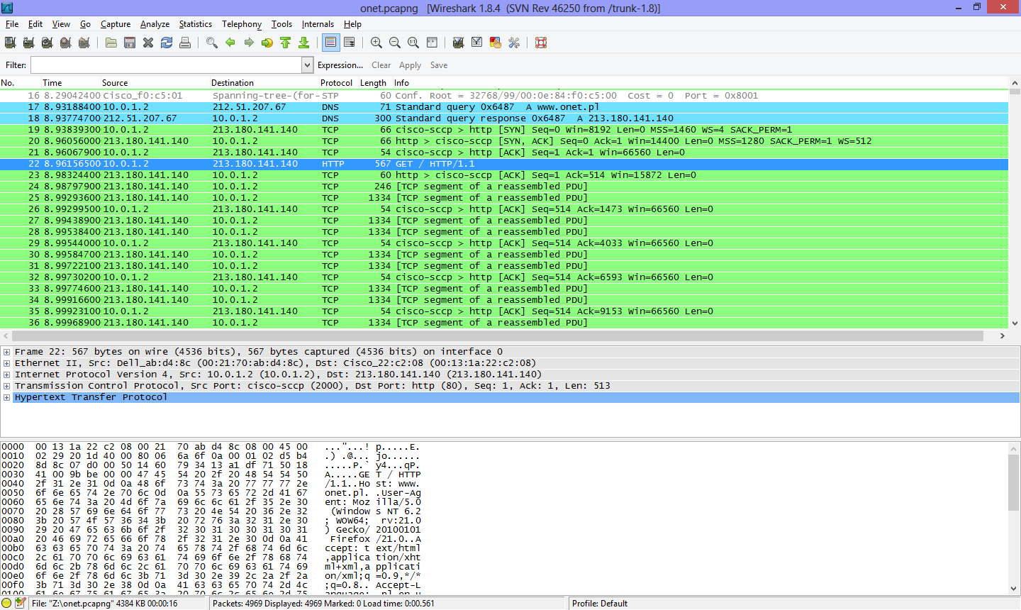1021x610 pixels.
Task: Open the Telephony menu
Action: tap(242, 24)
